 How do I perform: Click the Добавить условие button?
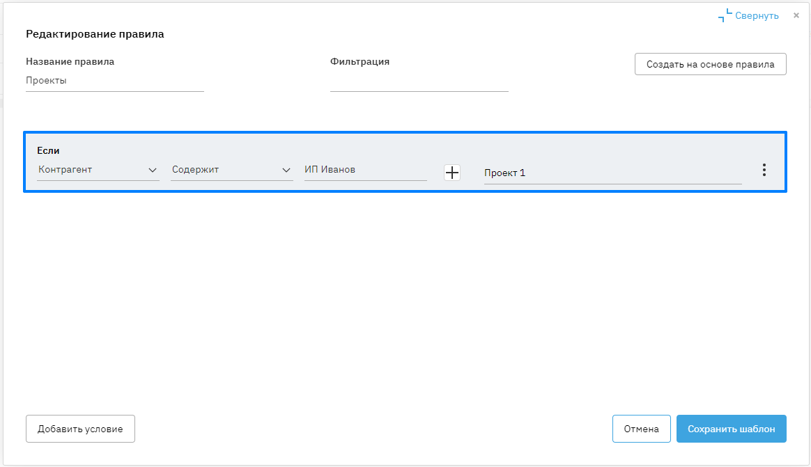80,429
